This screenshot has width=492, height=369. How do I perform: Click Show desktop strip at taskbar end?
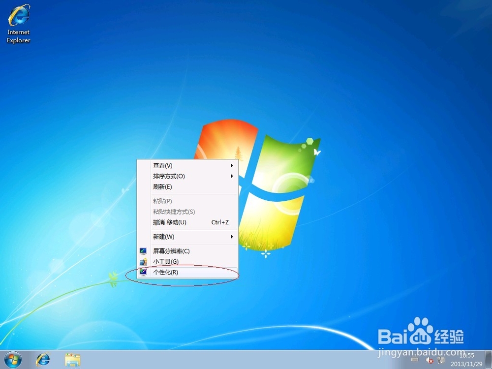489,360
